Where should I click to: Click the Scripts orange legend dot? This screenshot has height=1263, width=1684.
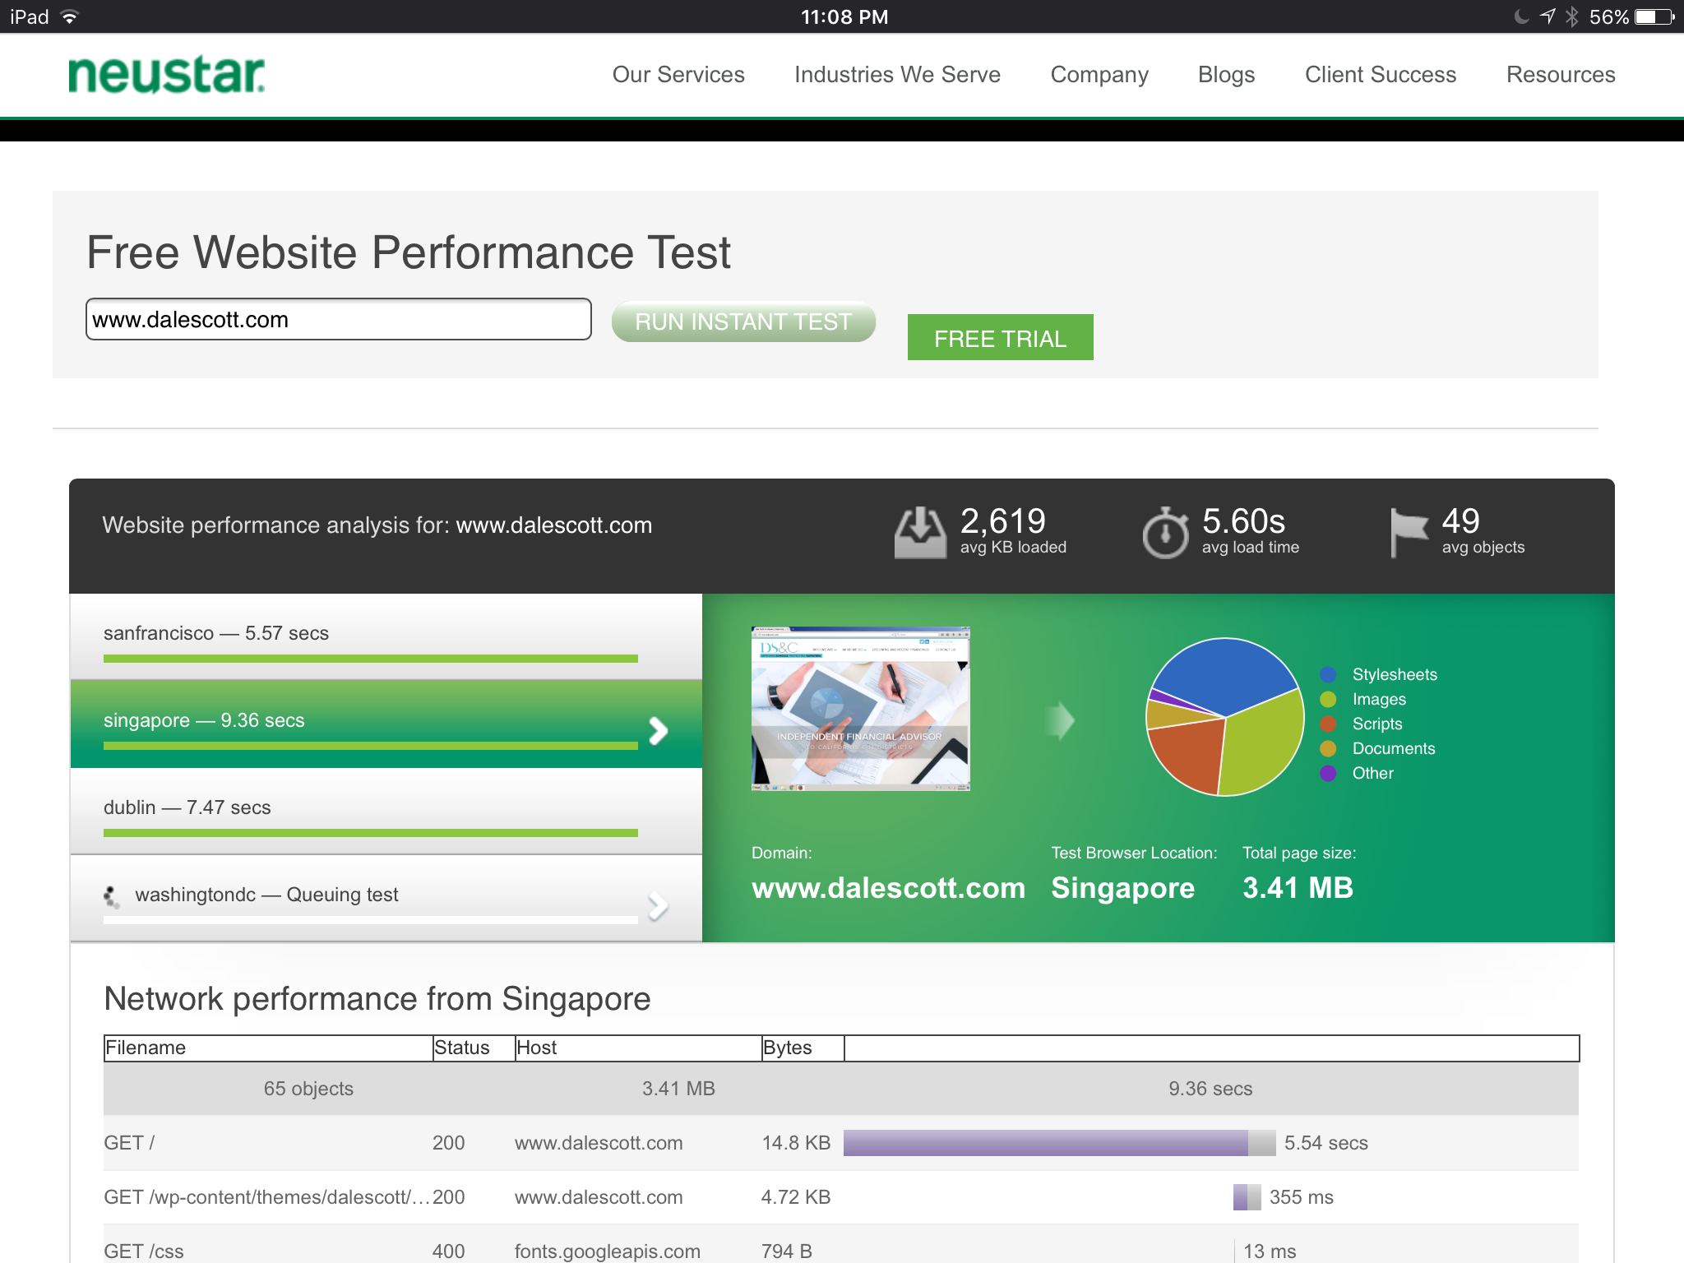[x=1328, y=724]
